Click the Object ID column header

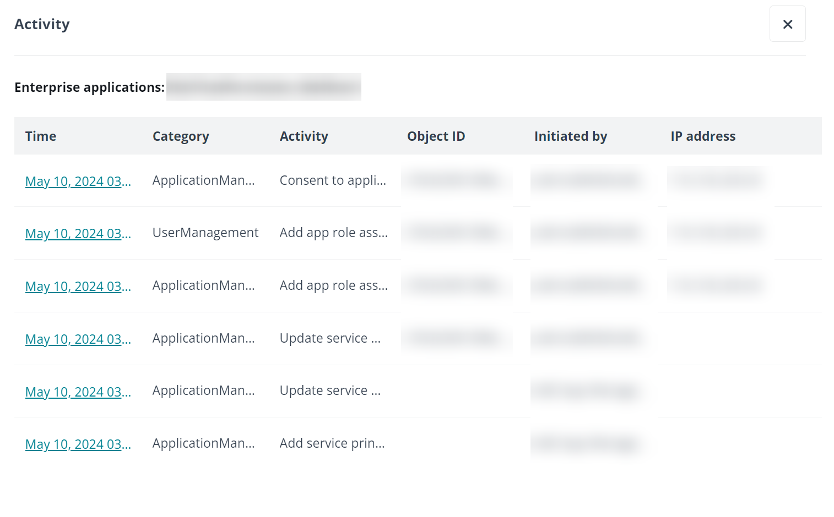pos(436,136)
